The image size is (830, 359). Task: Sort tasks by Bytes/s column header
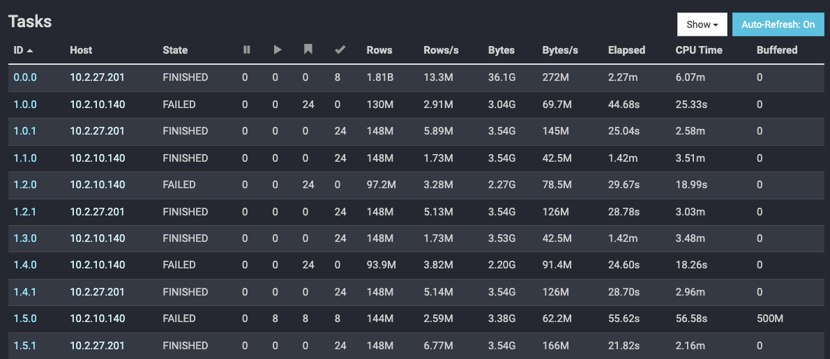coord(560,50)
